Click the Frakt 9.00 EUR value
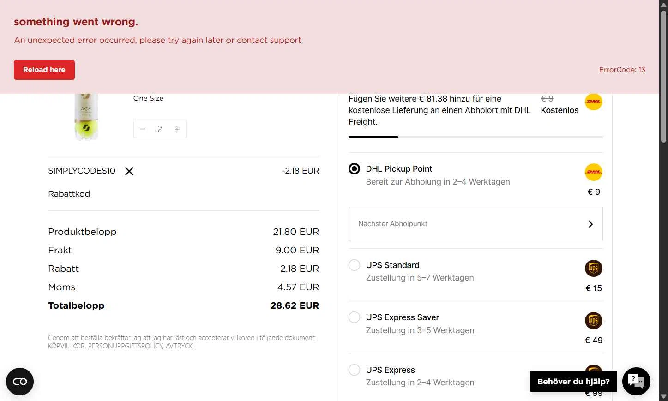 click(x=297, y=250)
